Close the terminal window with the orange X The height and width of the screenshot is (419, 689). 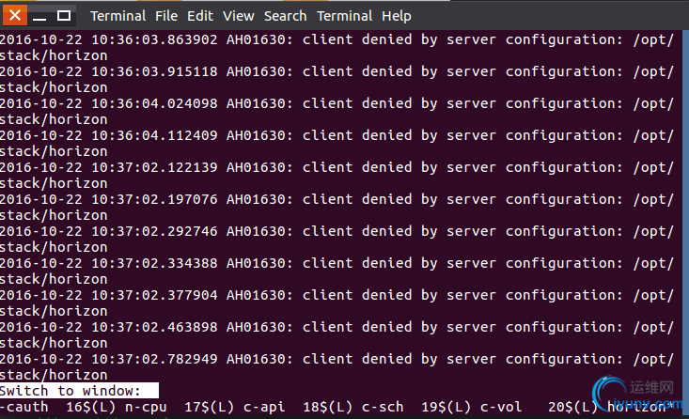point(13,15)
